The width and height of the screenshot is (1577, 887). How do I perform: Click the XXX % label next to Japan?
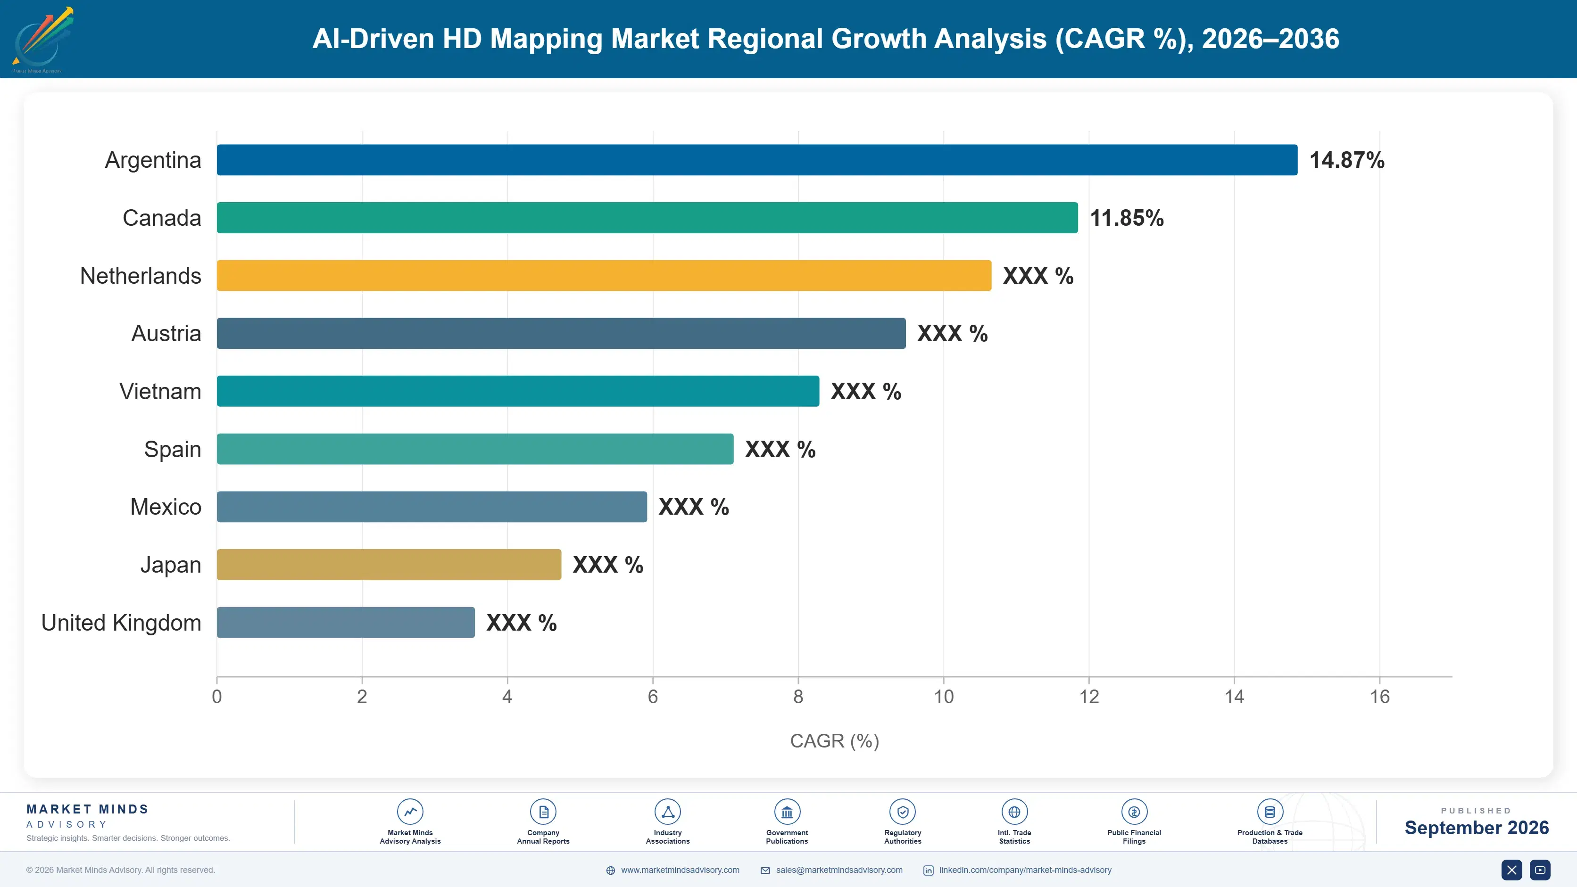coord(608,565)
